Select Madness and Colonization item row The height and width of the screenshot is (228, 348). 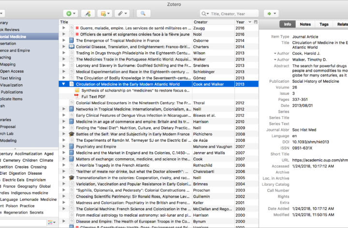(x=159, y=203)
